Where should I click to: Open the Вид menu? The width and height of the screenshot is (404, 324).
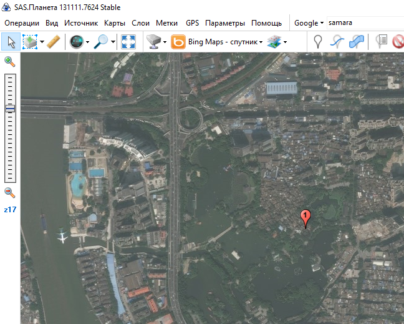click(52, 23)
